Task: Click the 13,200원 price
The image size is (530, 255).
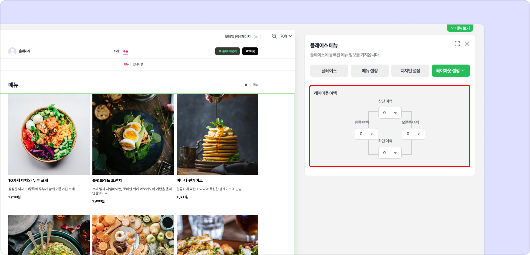Action: coord(14,197)
